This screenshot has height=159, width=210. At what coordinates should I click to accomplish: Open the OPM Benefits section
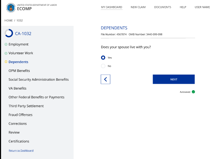coord(19,71)
